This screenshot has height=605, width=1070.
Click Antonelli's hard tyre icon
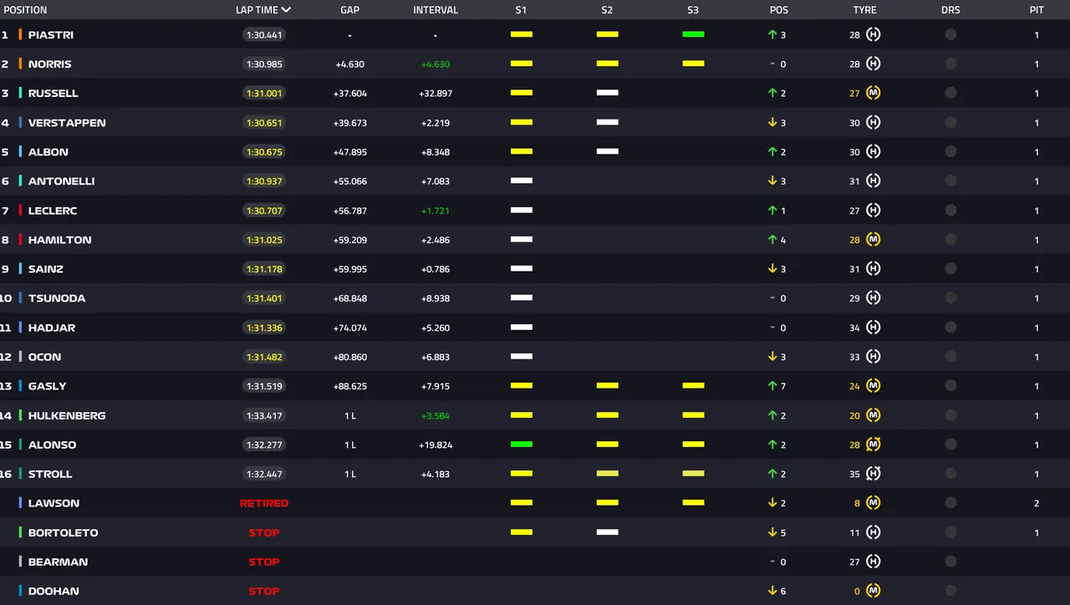pyautogui.click(x=874, y=180)
